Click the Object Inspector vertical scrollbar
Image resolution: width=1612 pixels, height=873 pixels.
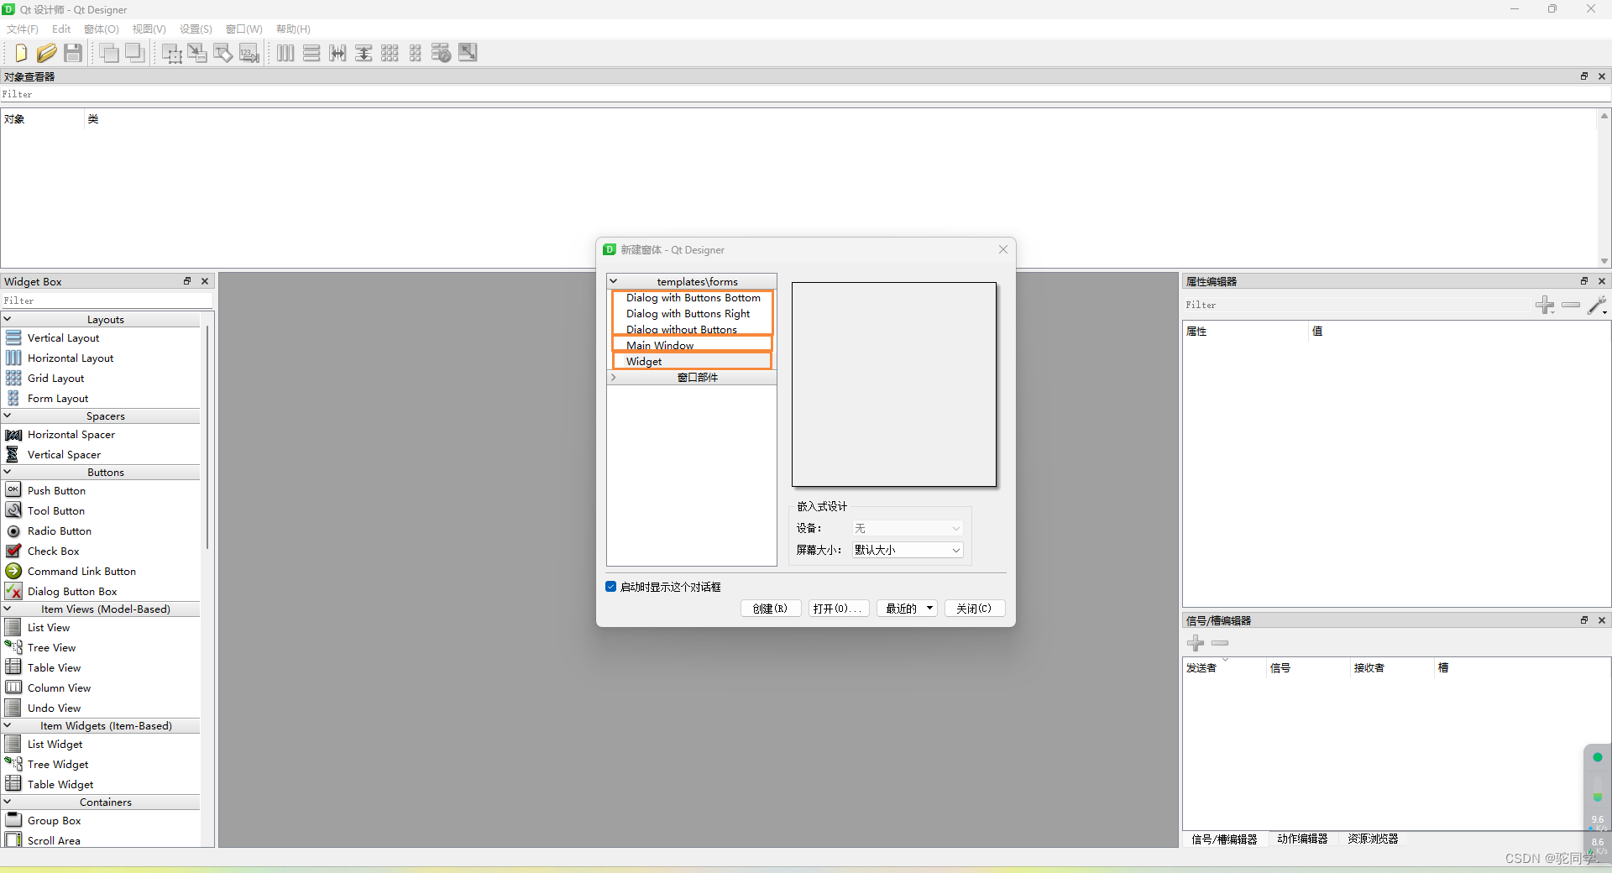1604,188
